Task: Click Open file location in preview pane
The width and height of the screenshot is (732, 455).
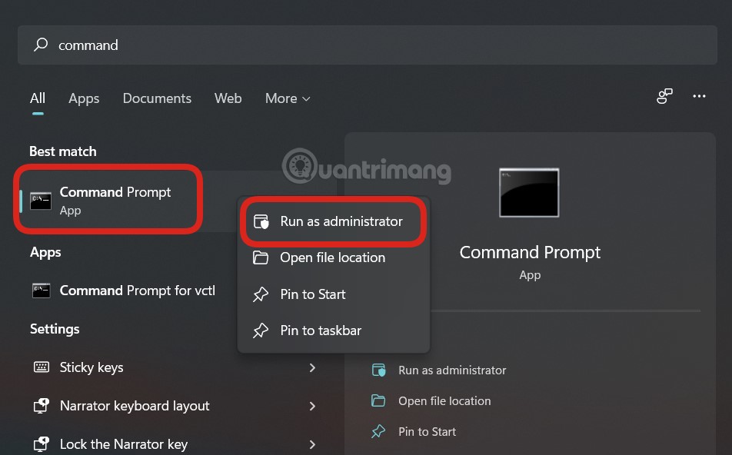Action: click(444, 401)
